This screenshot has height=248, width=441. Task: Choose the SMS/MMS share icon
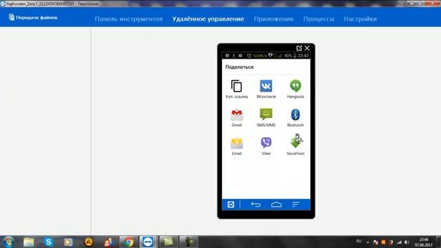266,114
